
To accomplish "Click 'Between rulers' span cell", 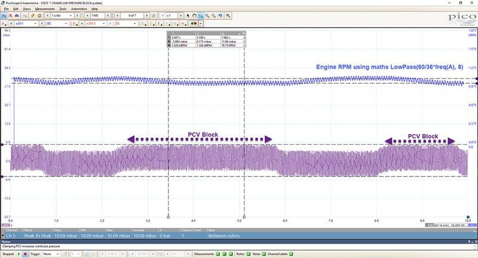I will tap(223, 236).
